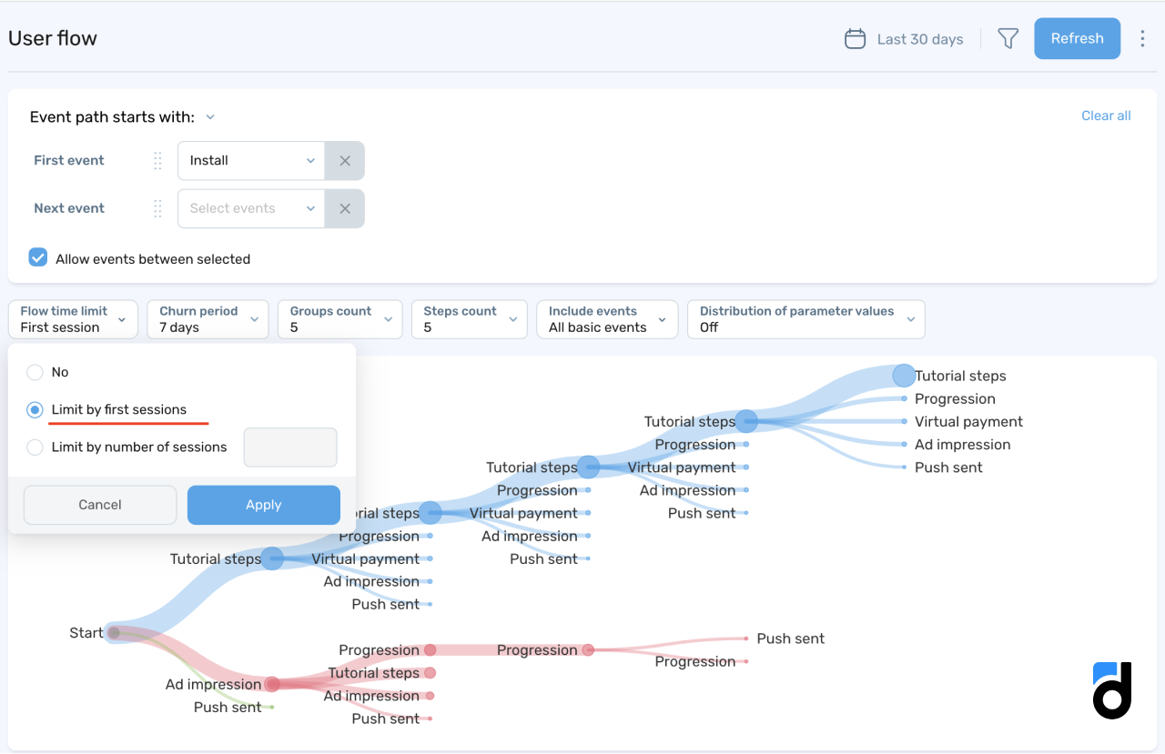This screenshot has height=754, width=1165.
Task: Uncheck Allow events between selected
Action: coord(37,257)
